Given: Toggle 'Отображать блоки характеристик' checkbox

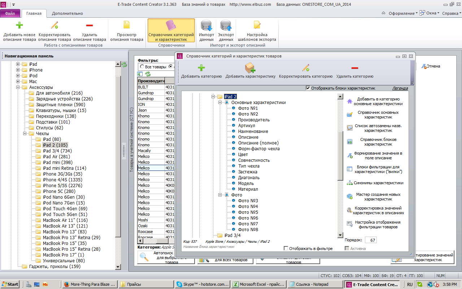Looking at the screenshot, I should pyautogui.click(x=308, y=88).
